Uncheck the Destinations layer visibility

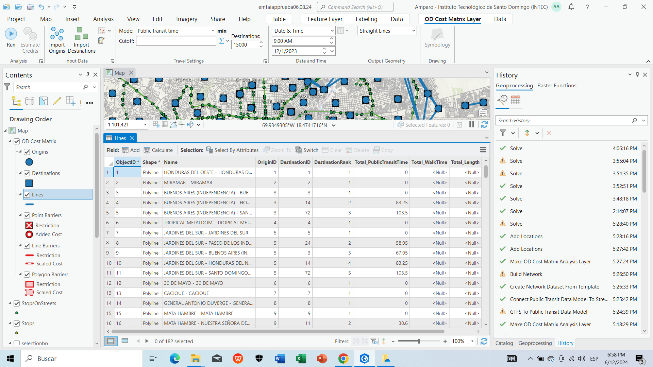27,173
